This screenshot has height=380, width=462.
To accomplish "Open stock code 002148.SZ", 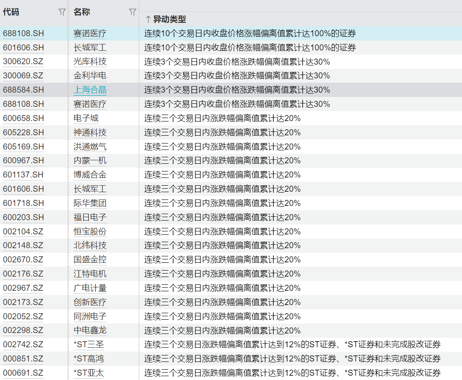I will click(23, 246).
